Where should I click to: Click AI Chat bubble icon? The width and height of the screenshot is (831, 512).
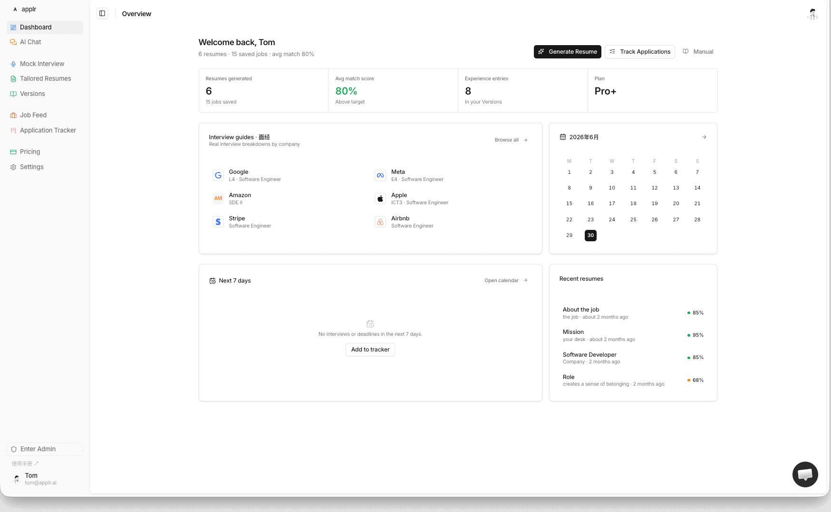coord(13,42)
